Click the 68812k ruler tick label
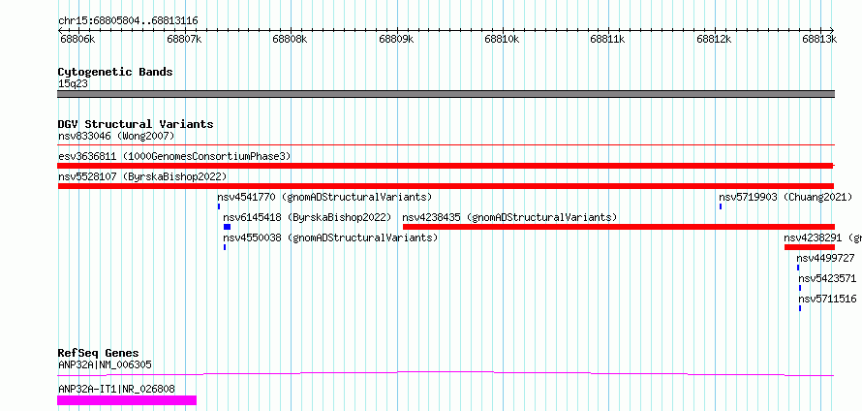 click(714, 39)
